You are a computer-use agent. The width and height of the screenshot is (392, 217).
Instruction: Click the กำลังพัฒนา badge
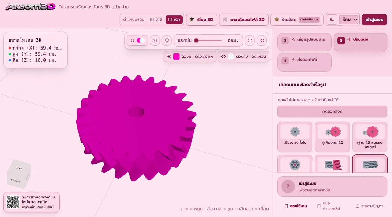pos(309,20)
